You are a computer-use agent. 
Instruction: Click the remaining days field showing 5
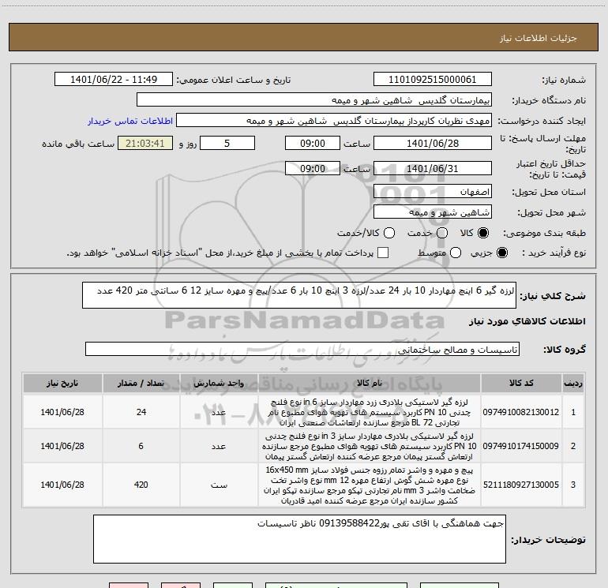(x=227, y=143)
